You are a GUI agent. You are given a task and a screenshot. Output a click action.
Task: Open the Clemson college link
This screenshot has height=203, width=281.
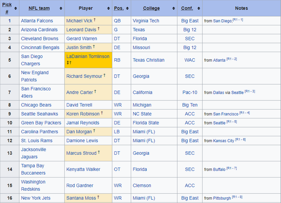142,185
